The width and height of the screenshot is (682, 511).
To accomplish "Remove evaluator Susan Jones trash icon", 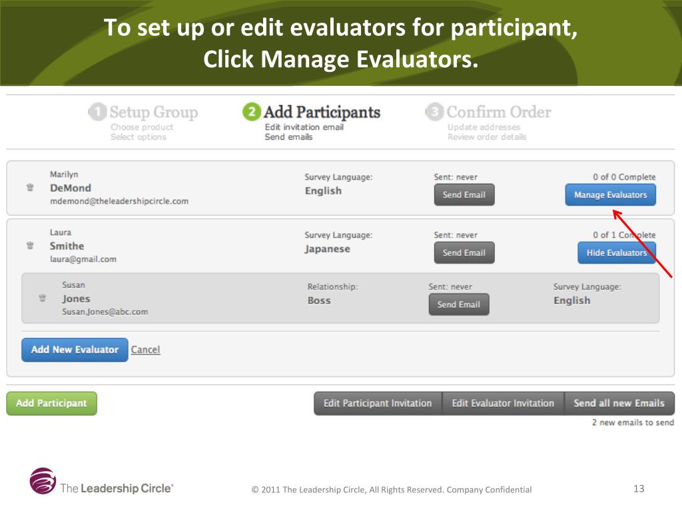I will click(x=43, y=298).
